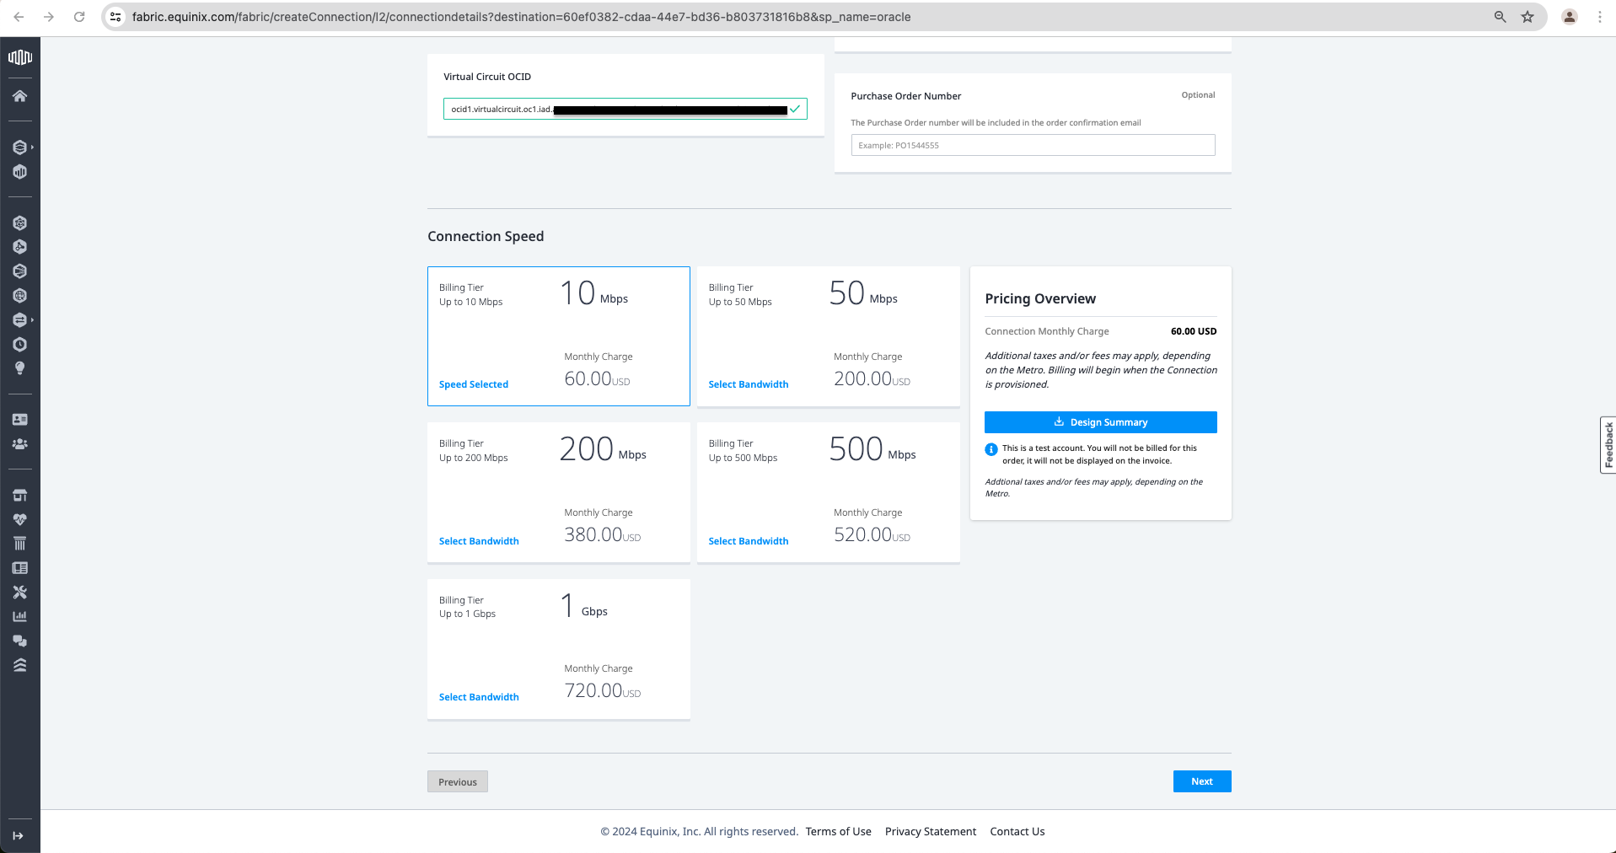This screenshot has height=853, width=1616.
Task: Open the bar chart reports sidebar icon
Action: tap(19, 616)
